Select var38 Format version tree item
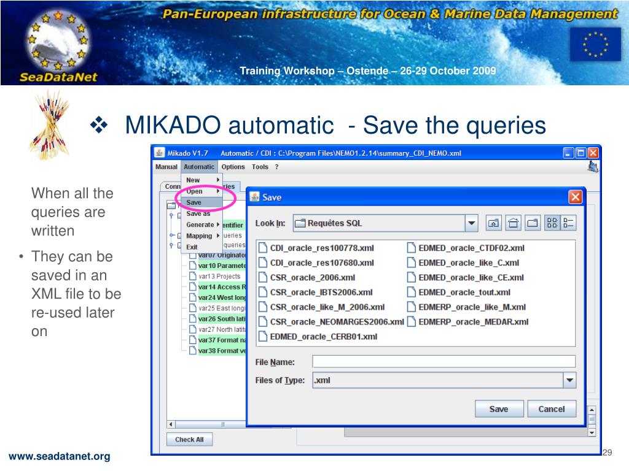Viewport: 629px width, 471px height. click(218, 351)
